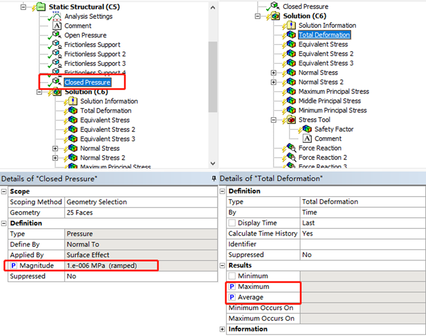
Task: Select Maximum Principal Stress in right tree
Action: coord(334,91)
